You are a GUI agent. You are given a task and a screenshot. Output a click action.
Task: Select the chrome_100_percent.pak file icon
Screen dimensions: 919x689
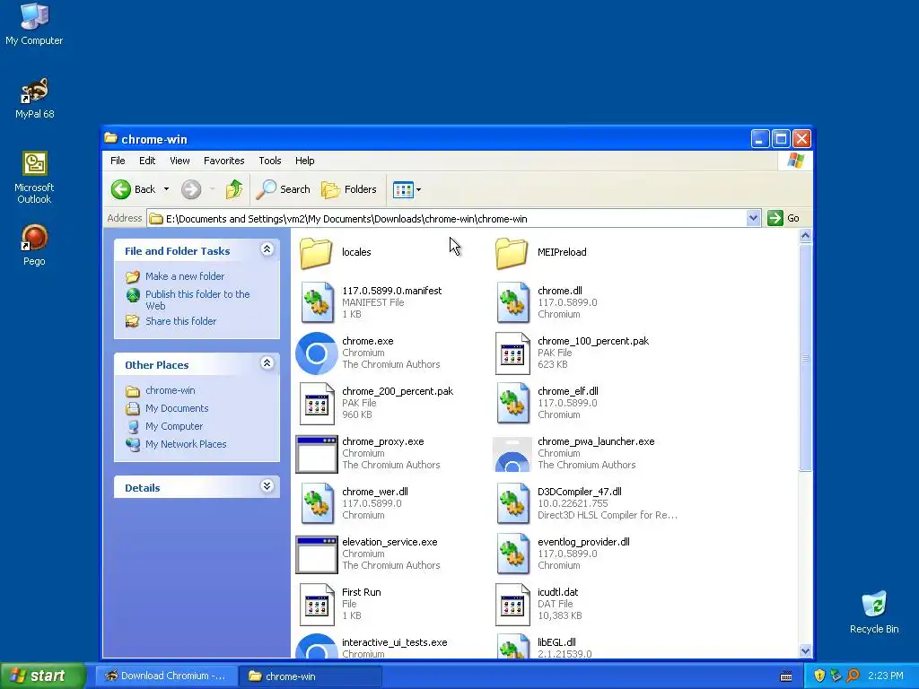tap(512, 353)
